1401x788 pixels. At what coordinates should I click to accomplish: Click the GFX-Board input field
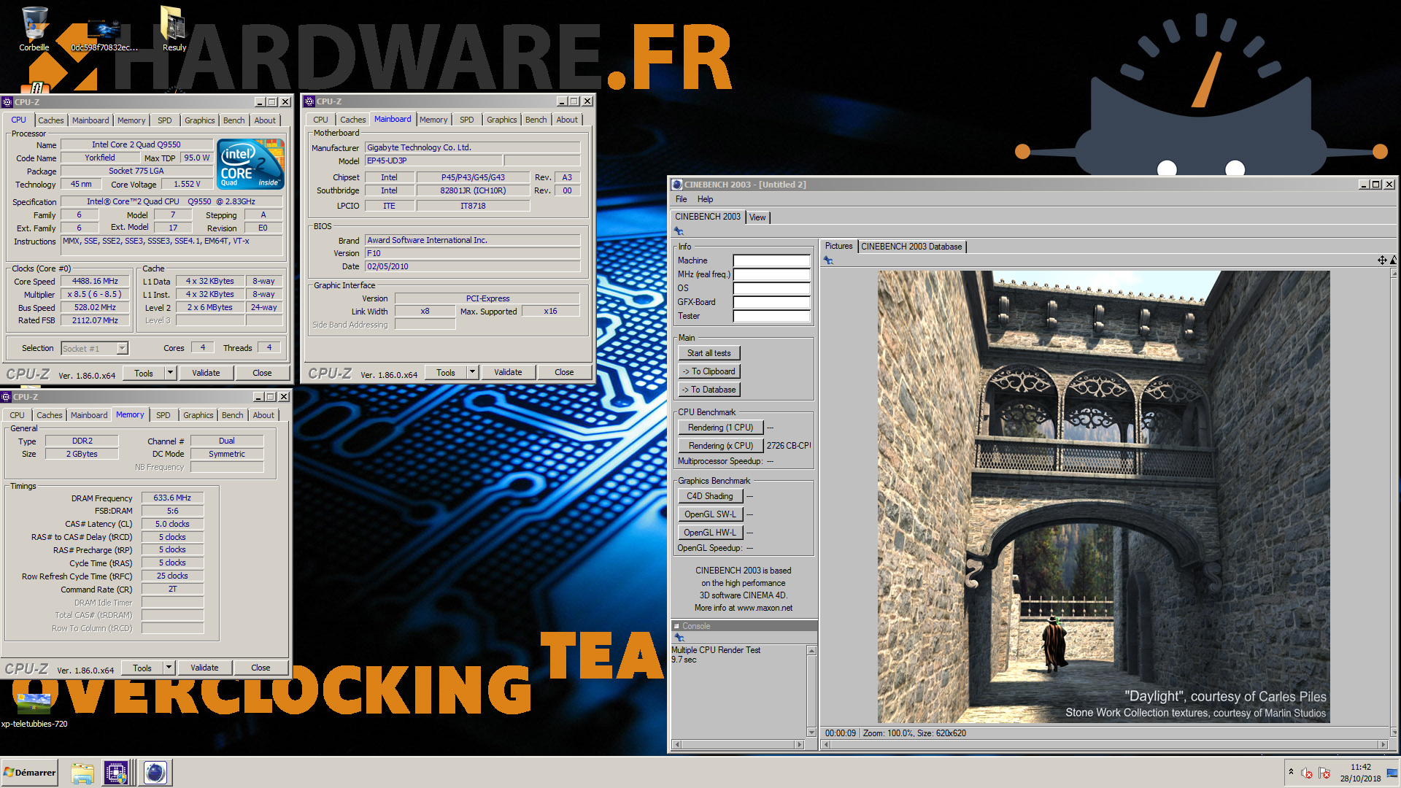click(x=771, y=302)
